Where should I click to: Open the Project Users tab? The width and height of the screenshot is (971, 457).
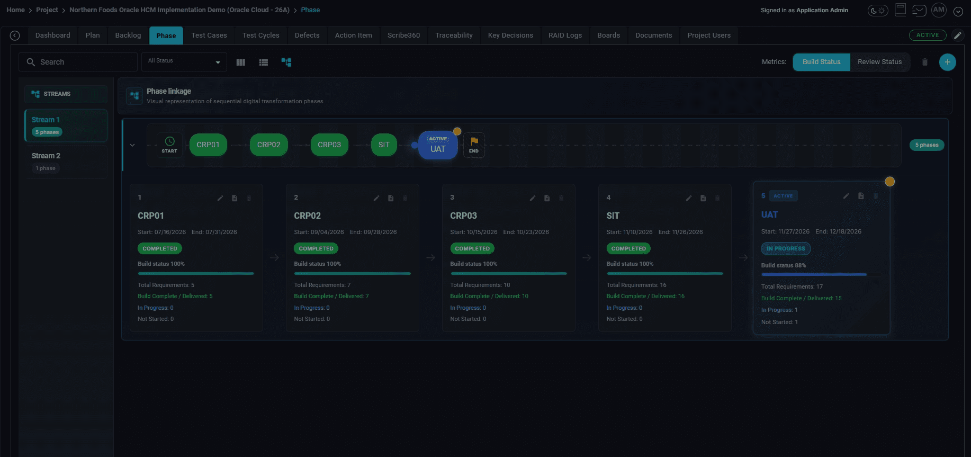[709, 35]
